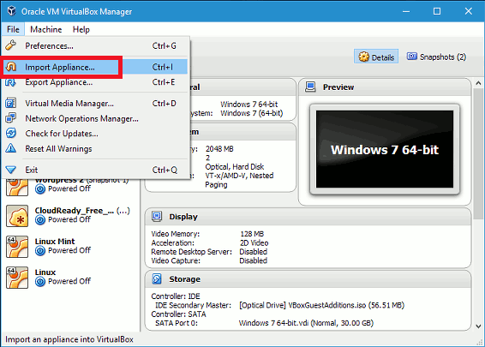Click the Display section header
This screenshot has width=485, height=347.
click(x=308, y=217)
